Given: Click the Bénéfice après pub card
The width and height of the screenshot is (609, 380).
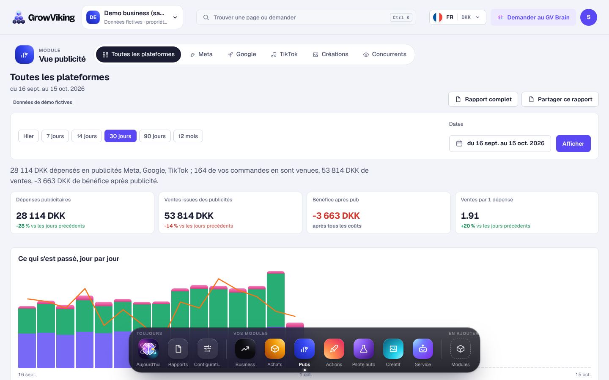Looking at the screenshot, I should tap(379, 213).
